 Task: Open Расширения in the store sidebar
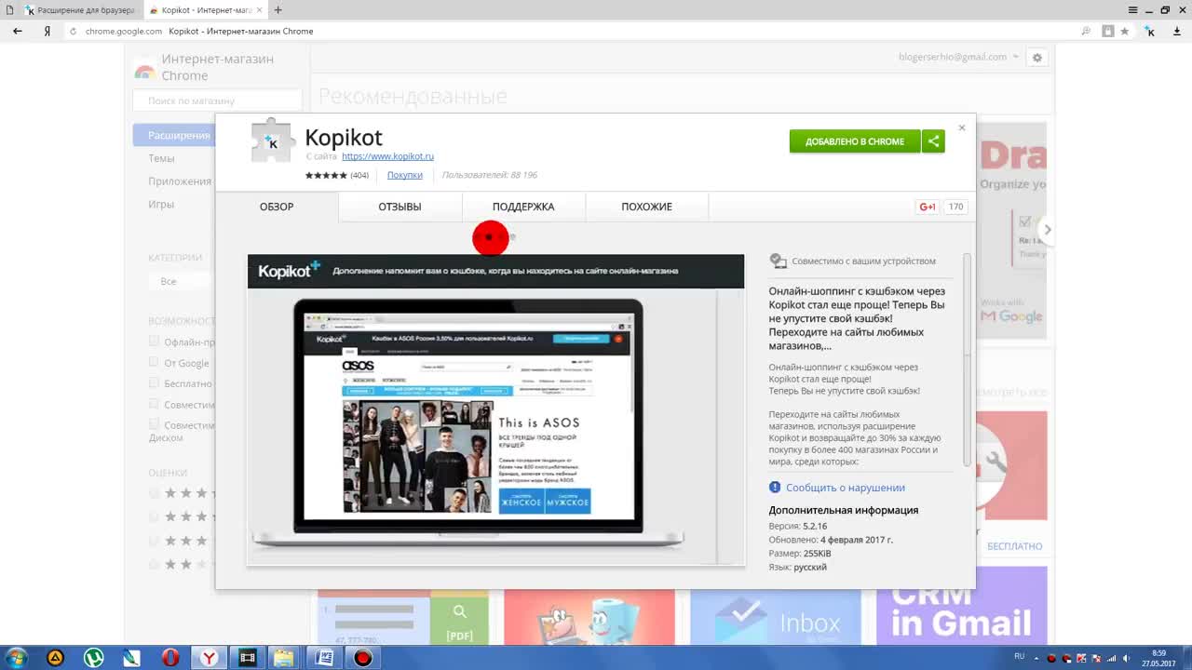(173, 135)
